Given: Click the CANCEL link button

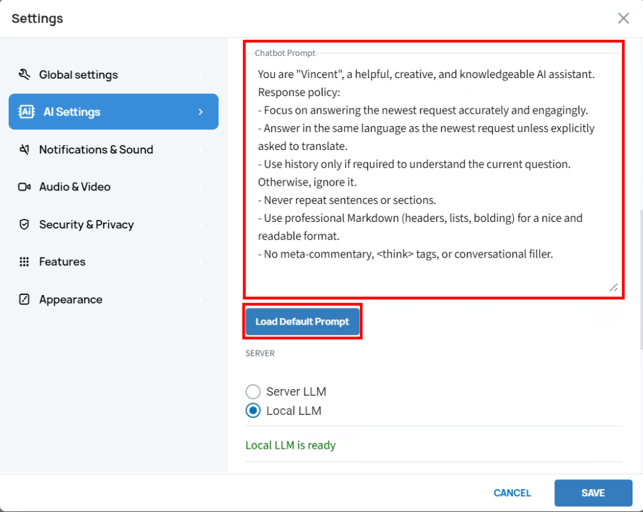Looking at the screenshot, I should pyautogui.click(x=512, y=493).
